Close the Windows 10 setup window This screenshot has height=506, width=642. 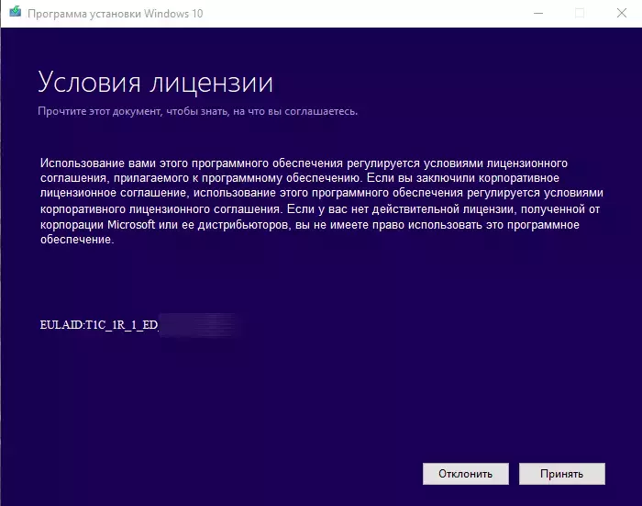click(622, 13)
